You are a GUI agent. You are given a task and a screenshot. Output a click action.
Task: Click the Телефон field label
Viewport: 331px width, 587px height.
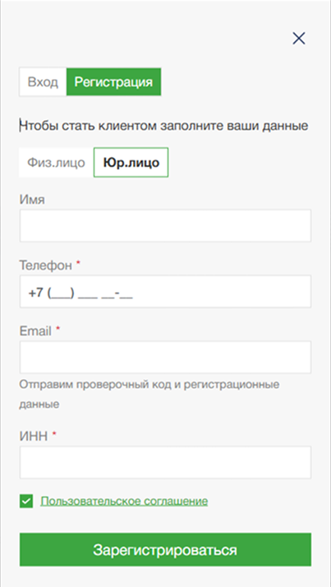tap(46, 266)
